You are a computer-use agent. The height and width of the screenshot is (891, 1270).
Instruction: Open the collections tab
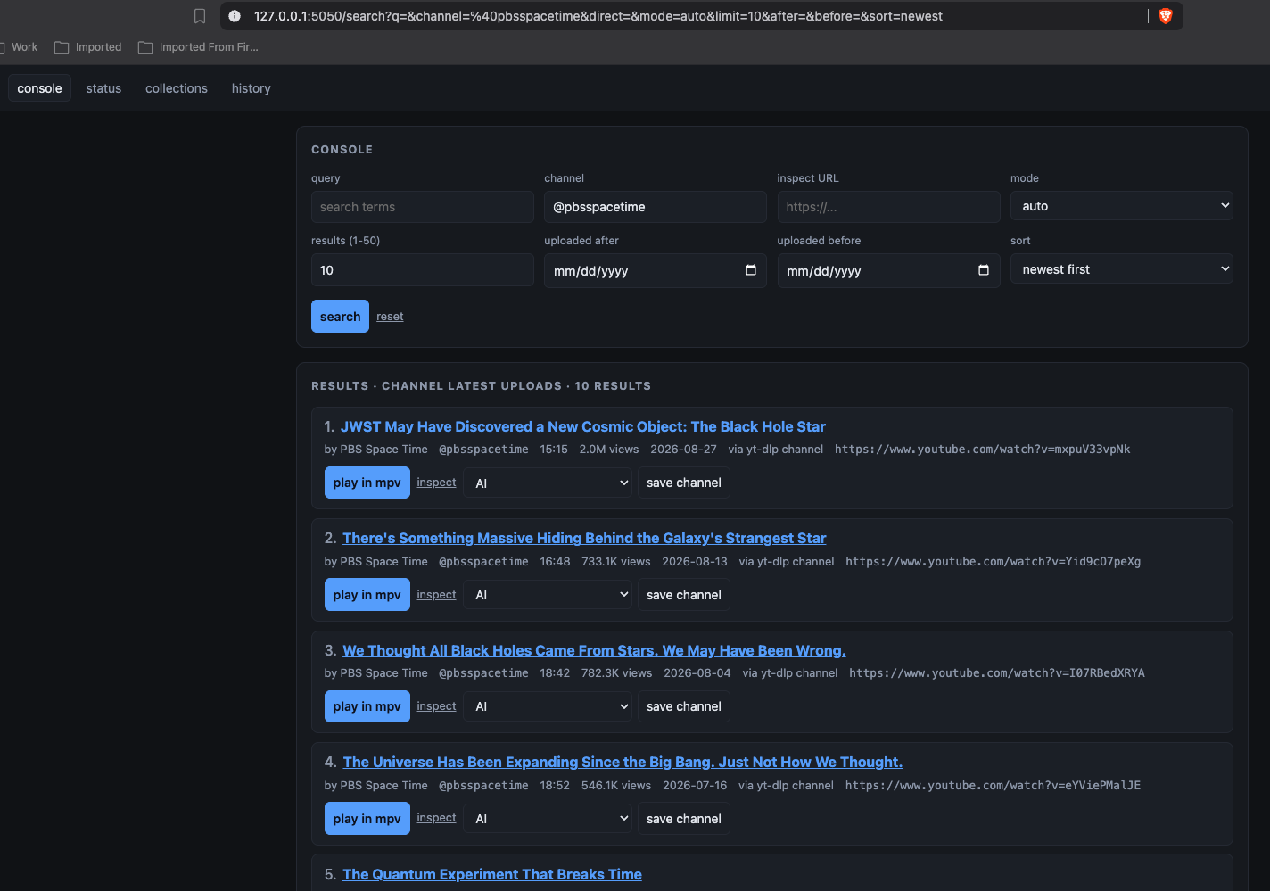[x=177, y=88]
